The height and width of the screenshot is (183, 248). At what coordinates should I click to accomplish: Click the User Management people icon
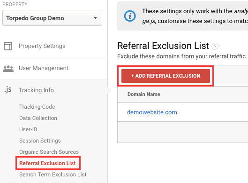[x=8, y=68]
